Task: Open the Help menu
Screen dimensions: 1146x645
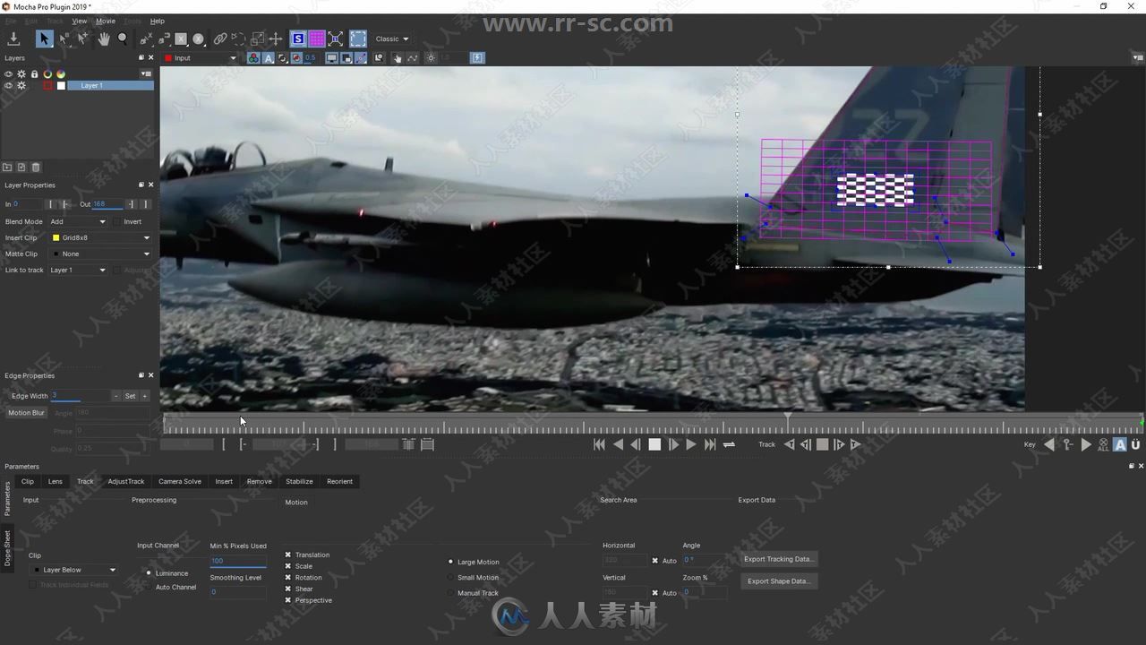Action: click(157, 21)
